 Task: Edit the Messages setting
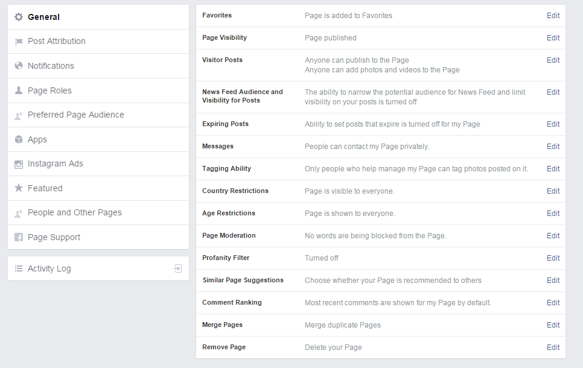[x=553, y=147]
